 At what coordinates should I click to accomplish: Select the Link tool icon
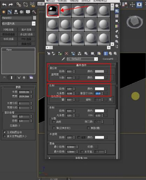pyautogui.click(x=19, y=5)
